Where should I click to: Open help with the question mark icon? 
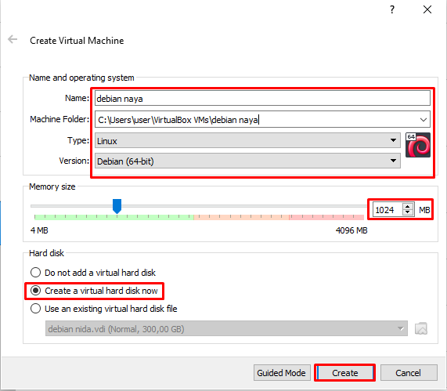coord(392,9)
